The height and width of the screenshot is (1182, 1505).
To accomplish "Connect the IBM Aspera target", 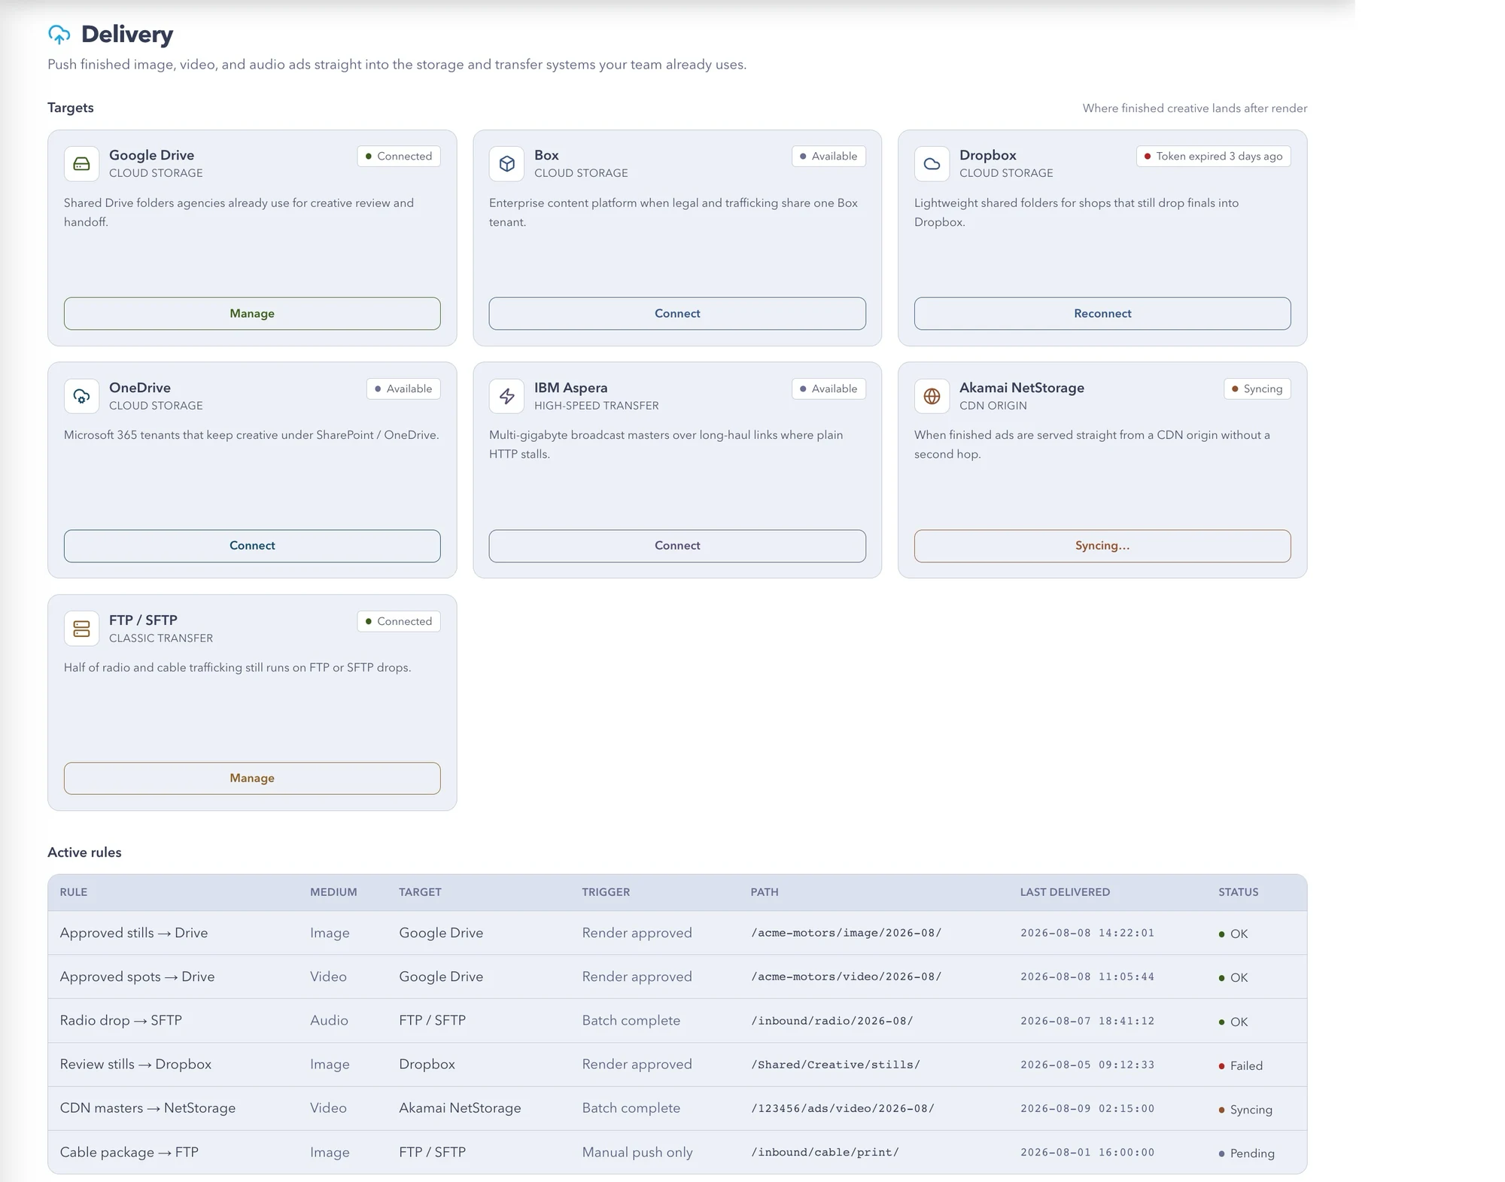I will pos(677,546).
